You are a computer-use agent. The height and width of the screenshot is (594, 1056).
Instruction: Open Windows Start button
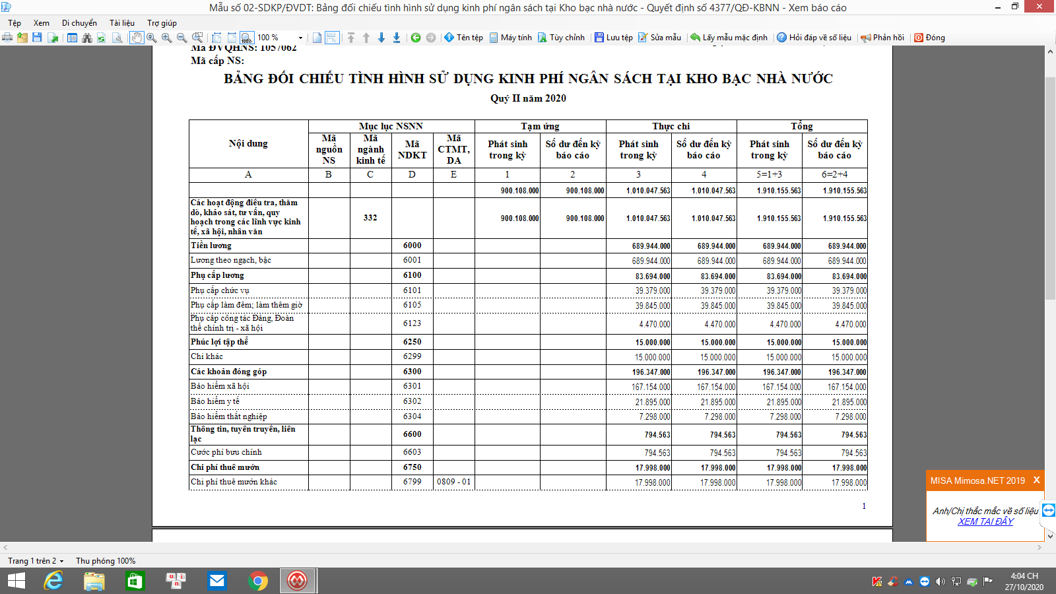tap(16, 581)
